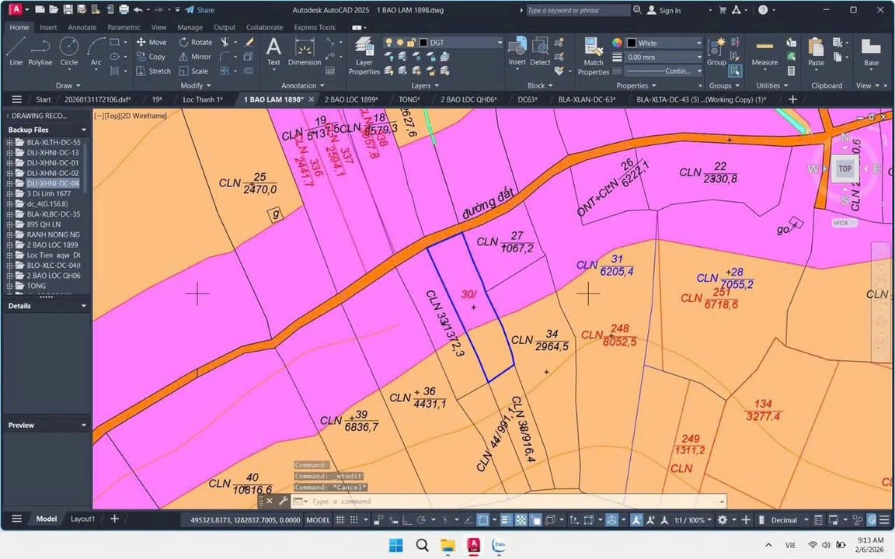Click the Sign In link in title bar
Image resolution: width=895 pixels, height=559 pixels.
670,10
